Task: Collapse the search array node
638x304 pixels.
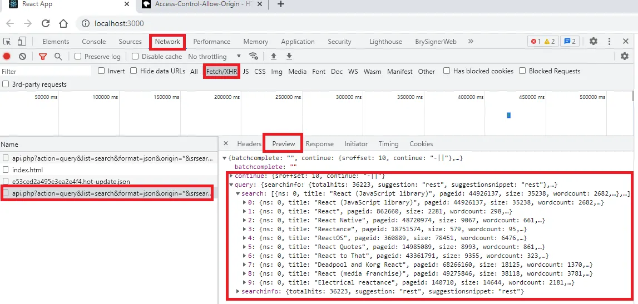Action: [238, 193]
